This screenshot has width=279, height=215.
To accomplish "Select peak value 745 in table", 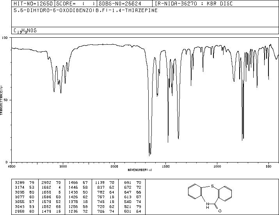I will (x=101, y=202).
